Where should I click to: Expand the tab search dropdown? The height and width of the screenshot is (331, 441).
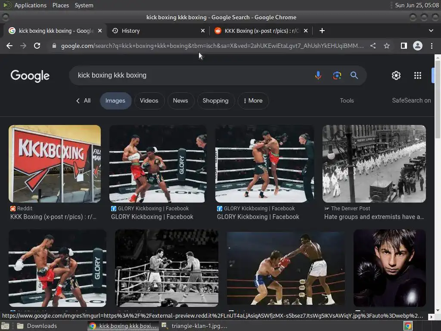(x=431, y=31)
